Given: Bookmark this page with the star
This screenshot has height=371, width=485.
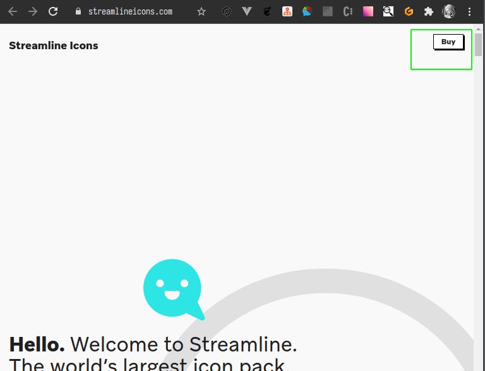Looking at the screenshot, I should coord(201,12).
